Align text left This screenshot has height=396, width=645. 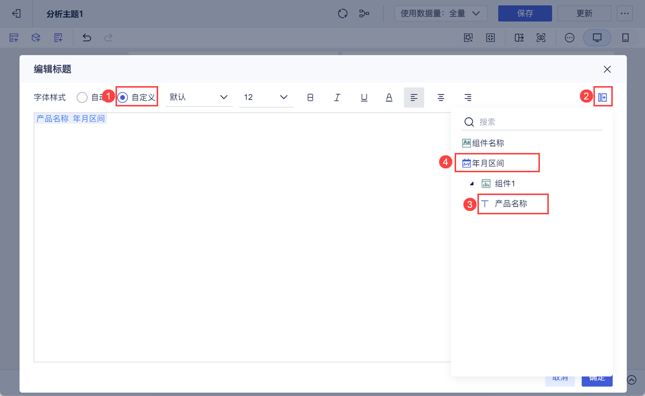414,98
